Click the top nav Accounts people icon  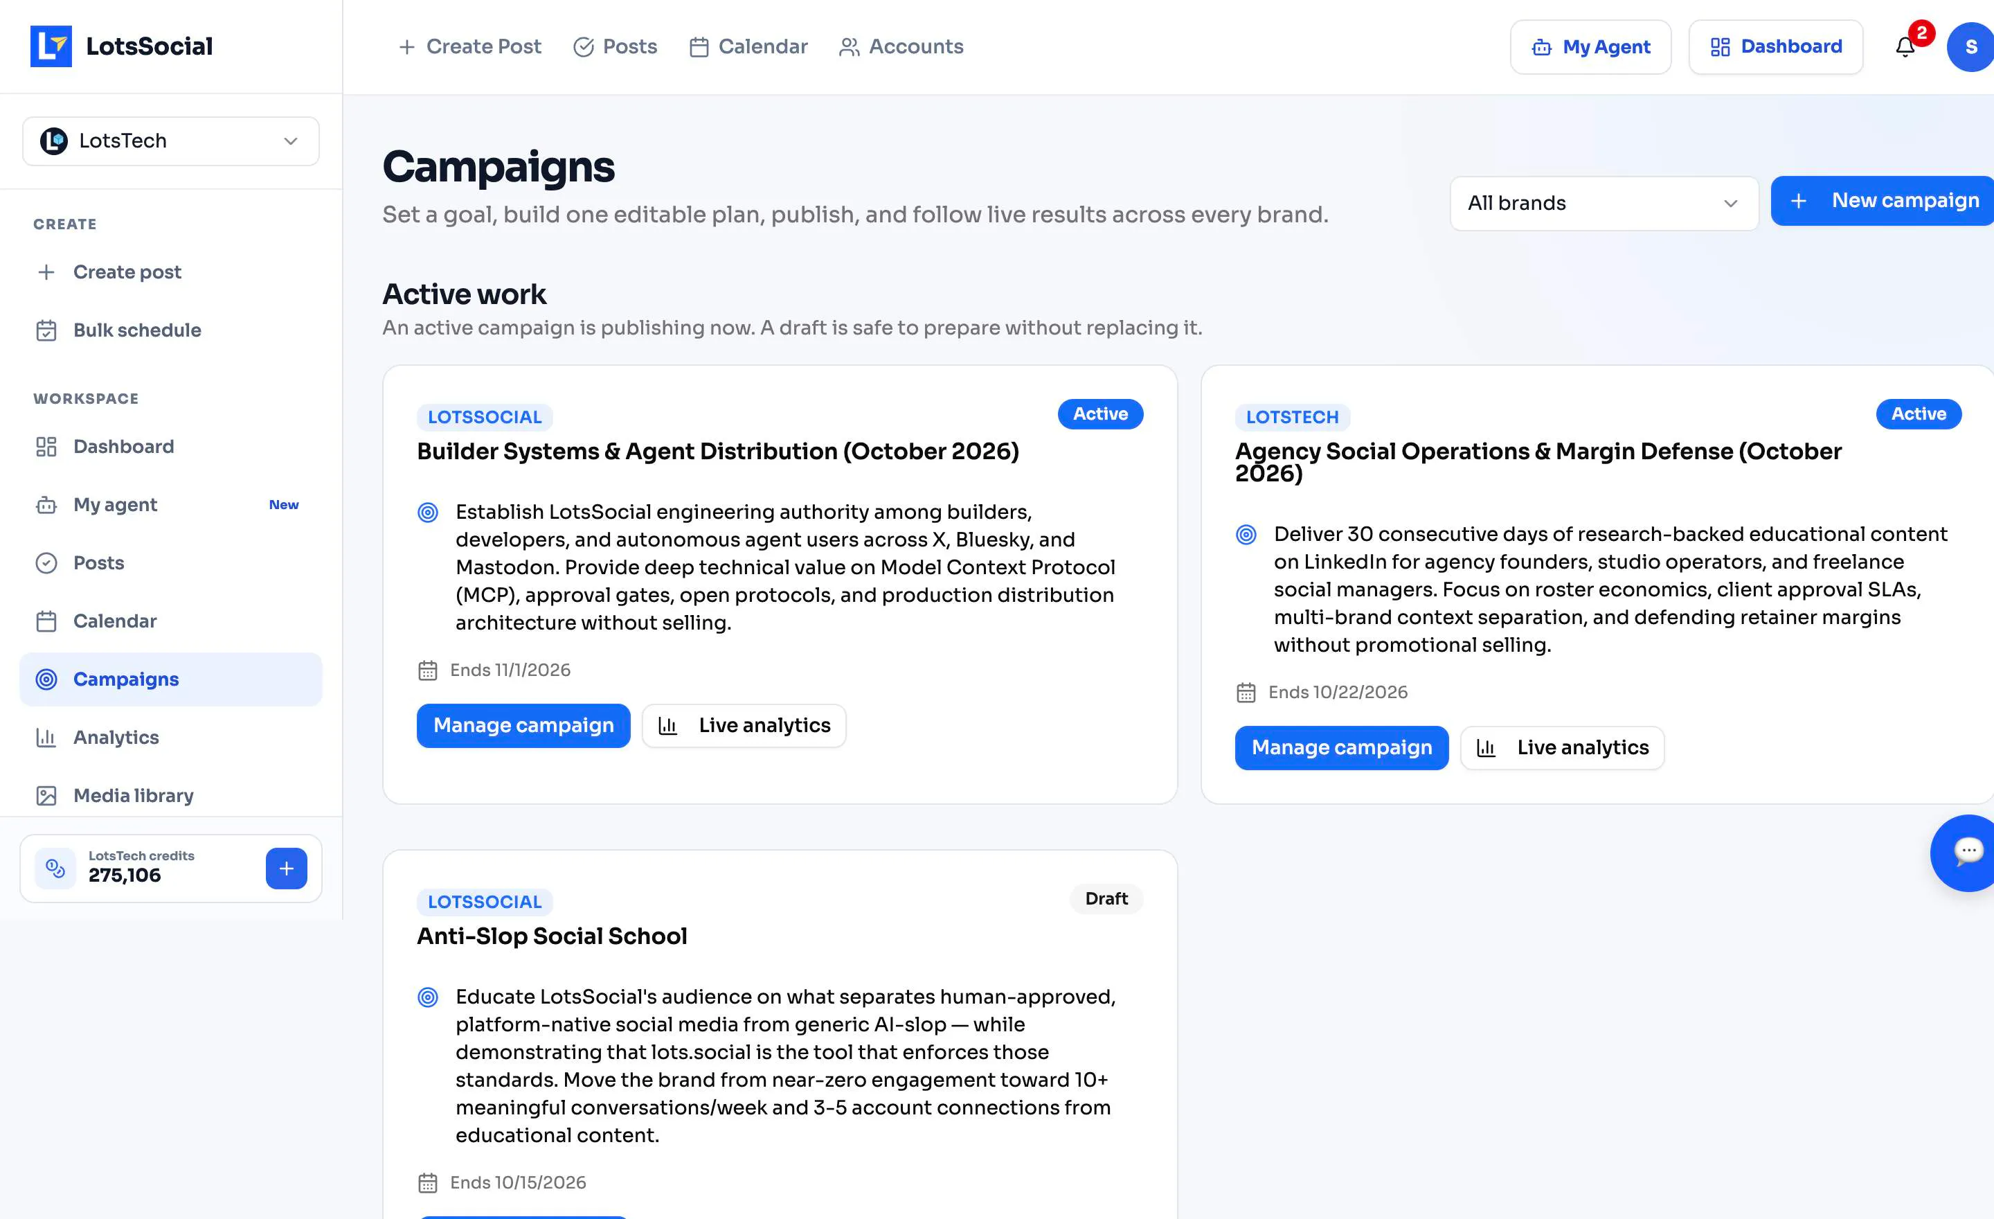(849, 47)
